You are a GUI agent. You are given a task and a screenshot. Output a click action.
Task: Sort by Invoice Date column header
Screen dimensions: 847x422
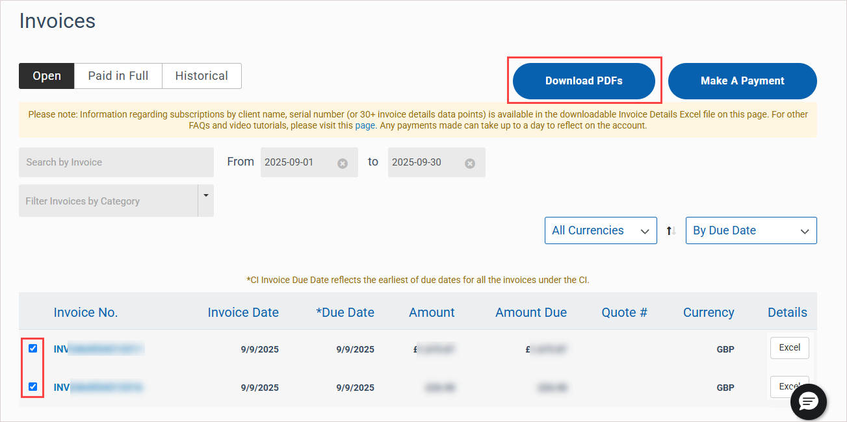243,312
